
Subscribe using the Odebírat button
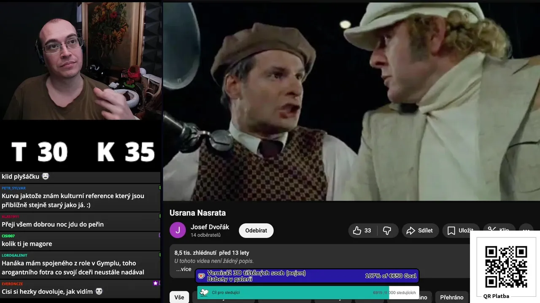click(x=256, y=231)
